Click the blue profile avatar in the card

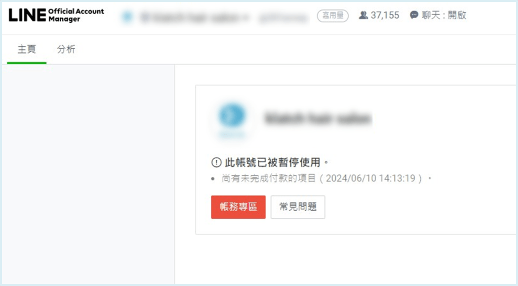point(232,115)
